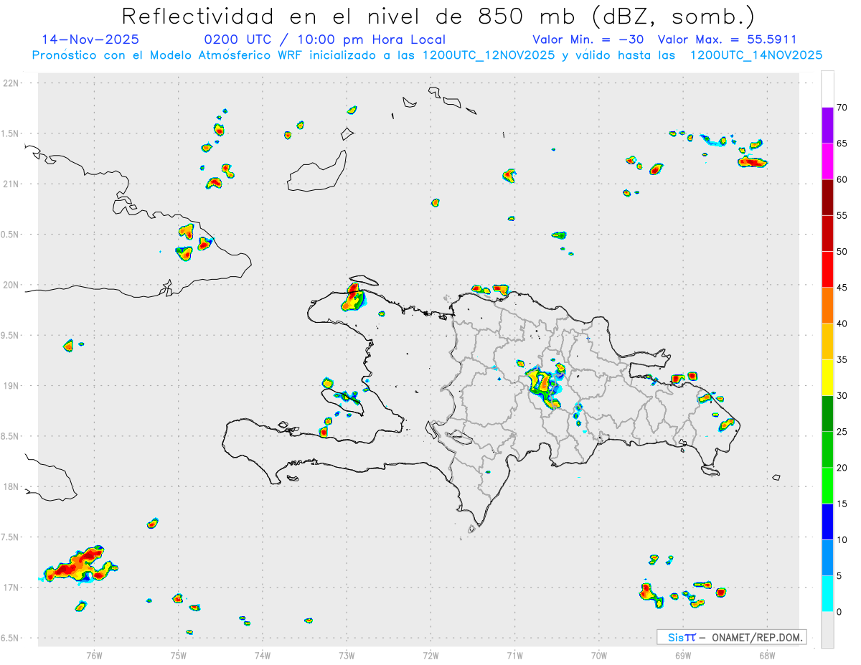The height and width of the screenshot is (665, 861).
Task: Click the "Valor Max. = 55.5911" readout
Action: (x=727, y=39)
